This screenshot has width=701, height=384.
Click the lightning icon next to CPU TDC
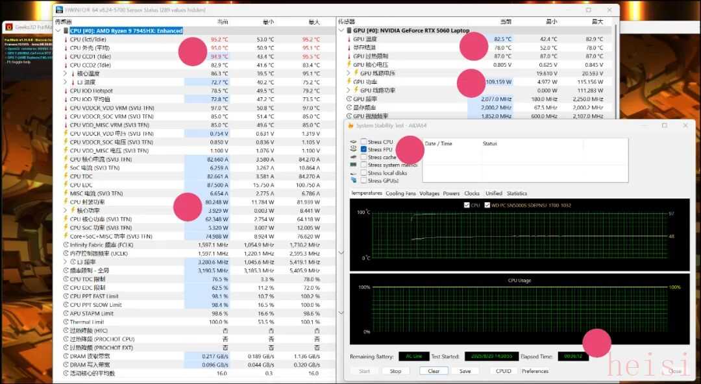click(x=65, y=176)
